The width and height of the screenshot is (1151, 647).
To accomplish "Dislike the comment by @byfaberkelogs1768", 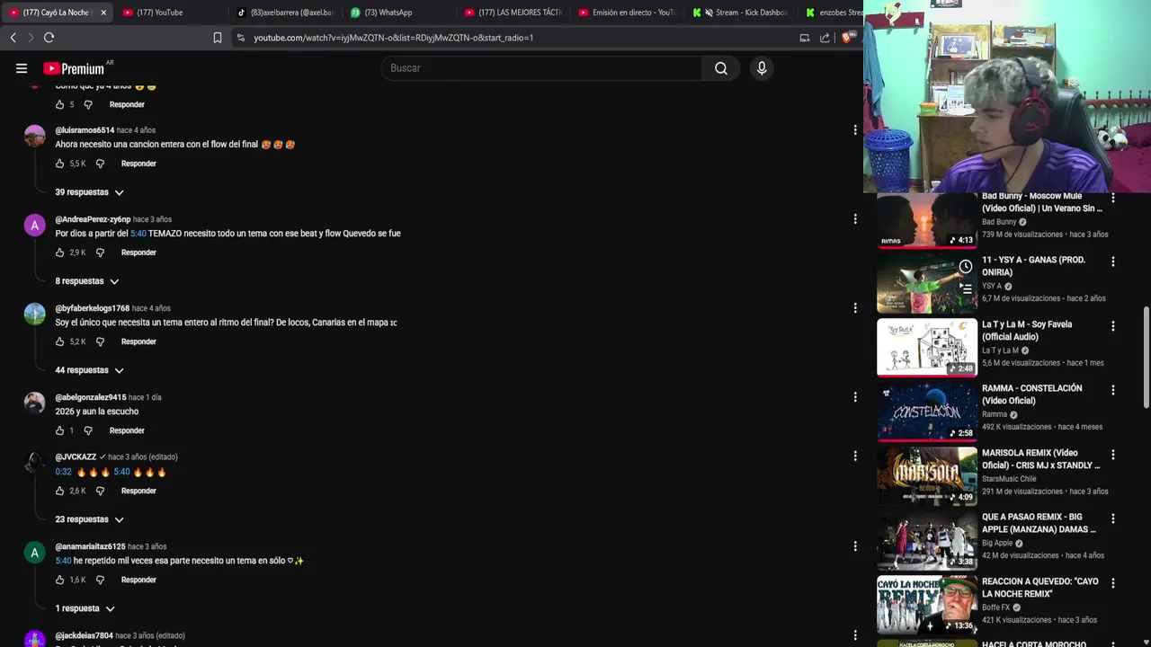I will click(x=100, y=341).
